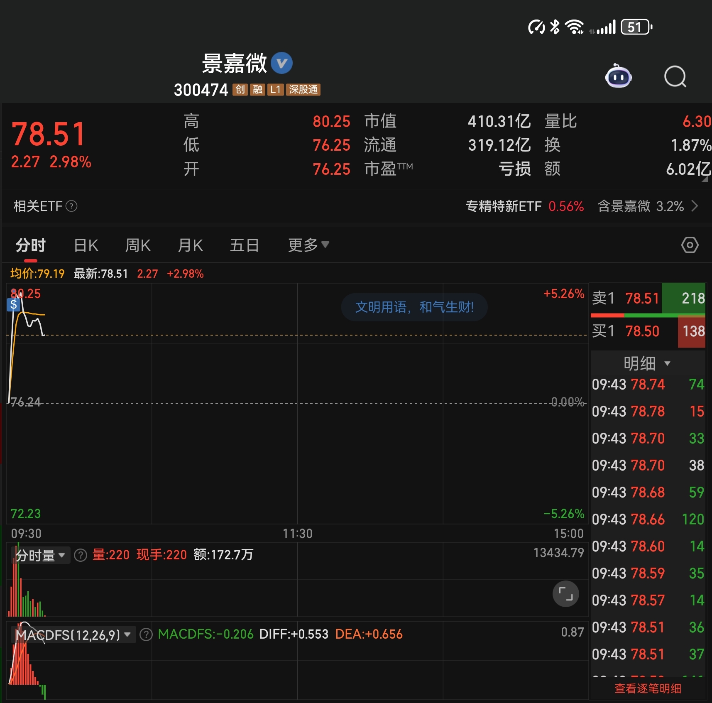This screenshot has height=703, width=712.
Task: Tap the 均价:79.19 label
Action: coord(37,274)
